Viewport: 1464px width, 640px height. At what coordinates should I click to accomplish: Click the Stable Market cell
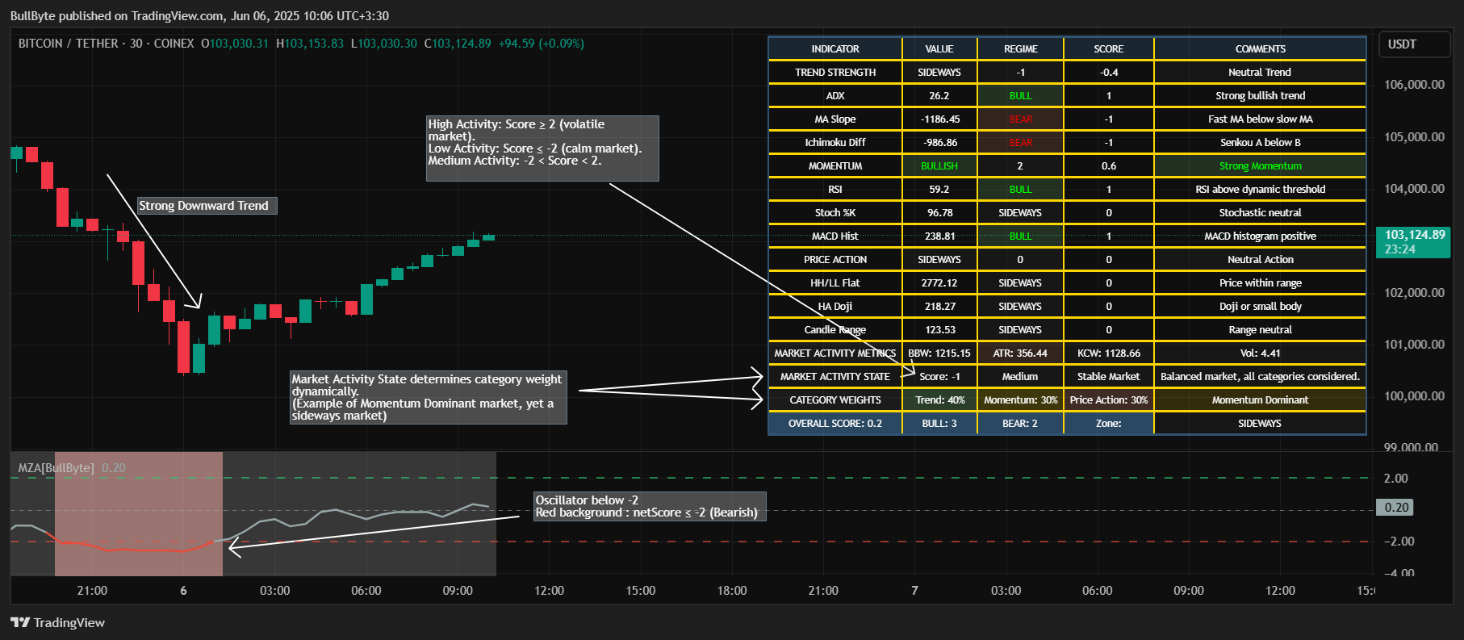tap(1109, 376)
